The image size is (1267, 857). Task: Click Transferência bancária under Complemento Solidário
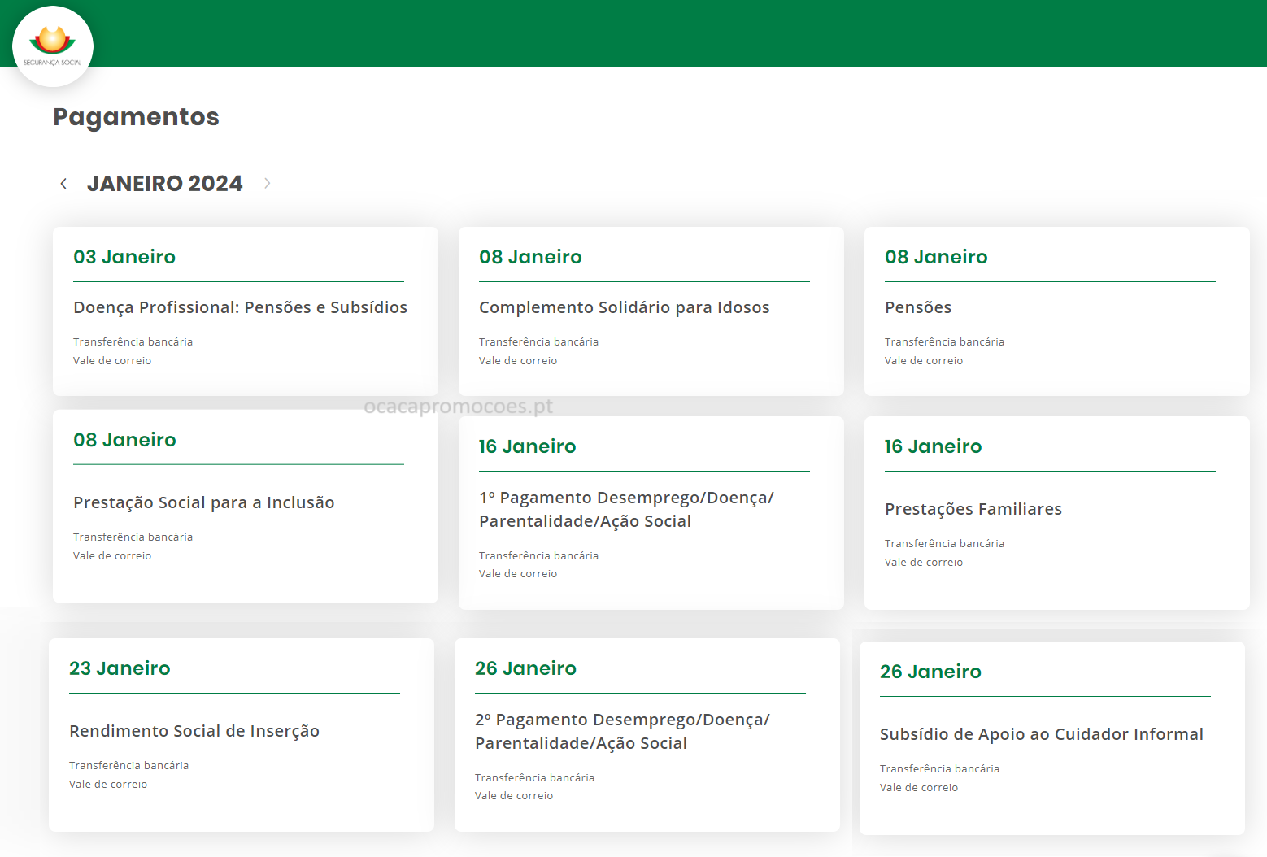click(538, 342)
